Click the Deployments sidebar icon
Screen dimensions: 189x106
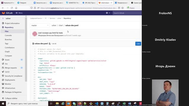pyautogui.click(x=3, y=80)
